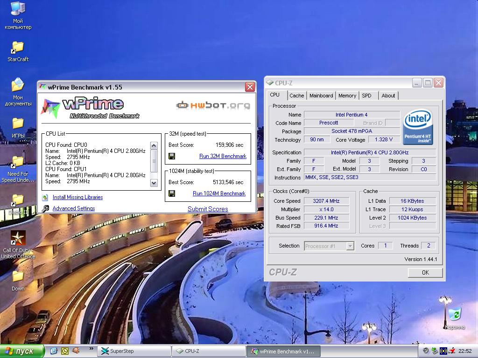Open the Advanced Settings link
Viewport: 478px width, 358px height.
coord(74,208)
